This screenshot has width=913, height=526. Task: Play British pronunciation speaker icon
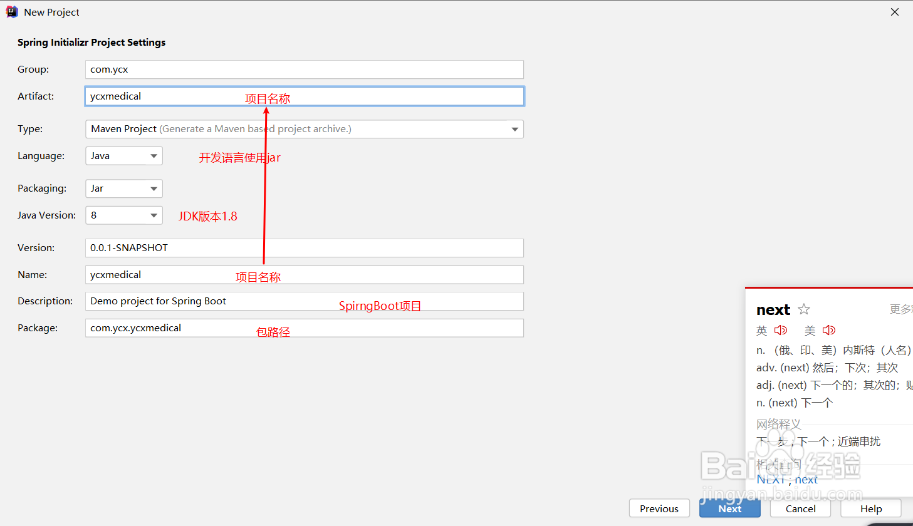point(781,330)
